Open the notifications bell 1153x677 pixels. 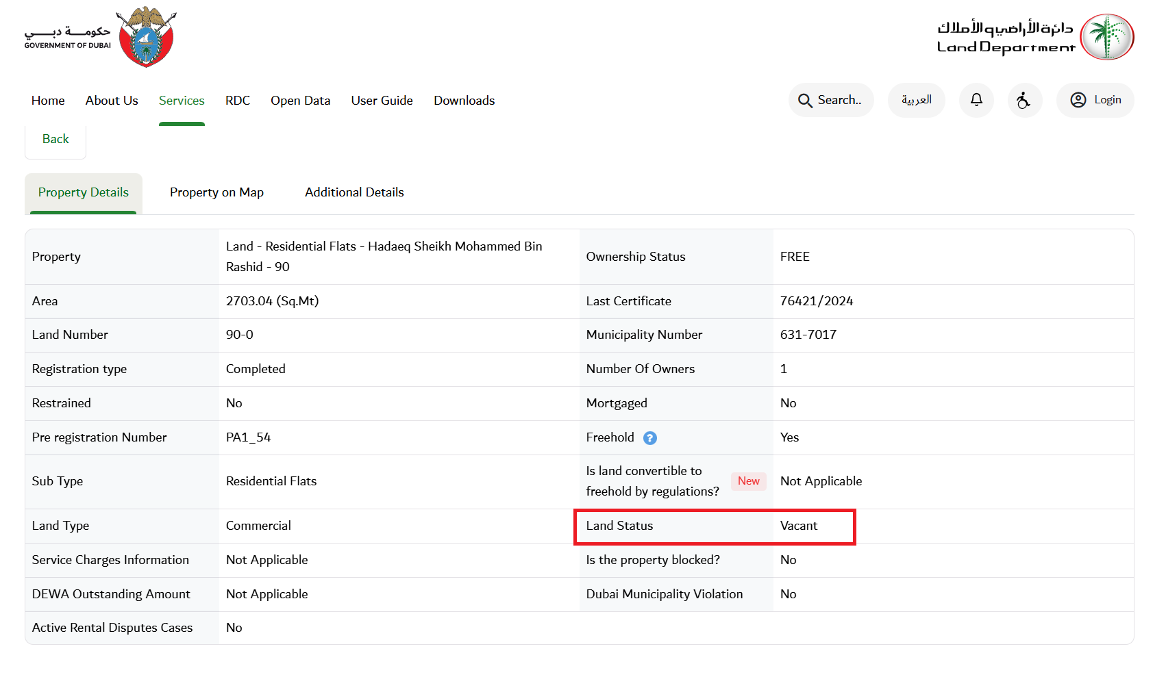(976, 100)
